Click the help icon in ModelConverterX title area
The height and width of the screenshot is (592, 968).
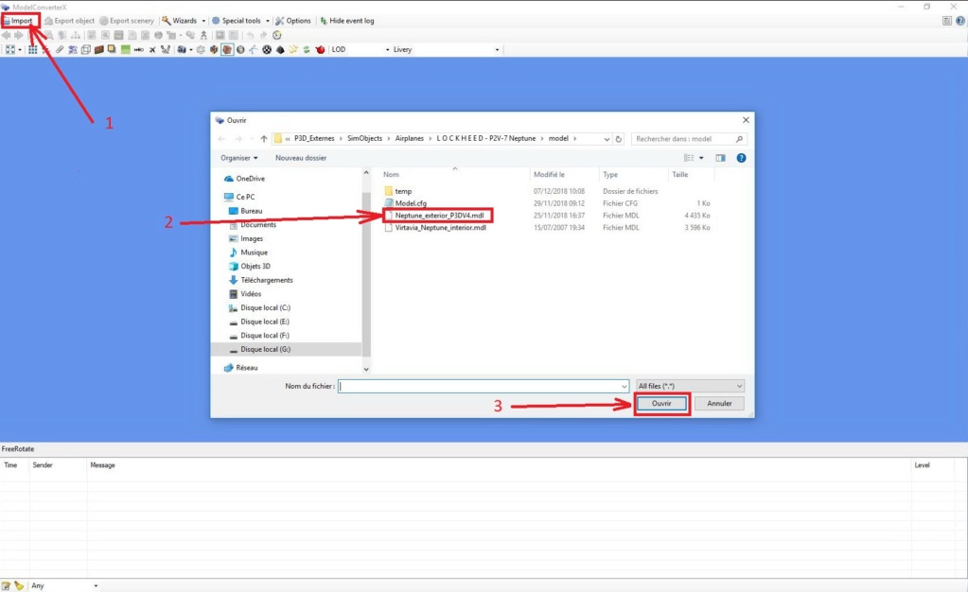[960, 21]
